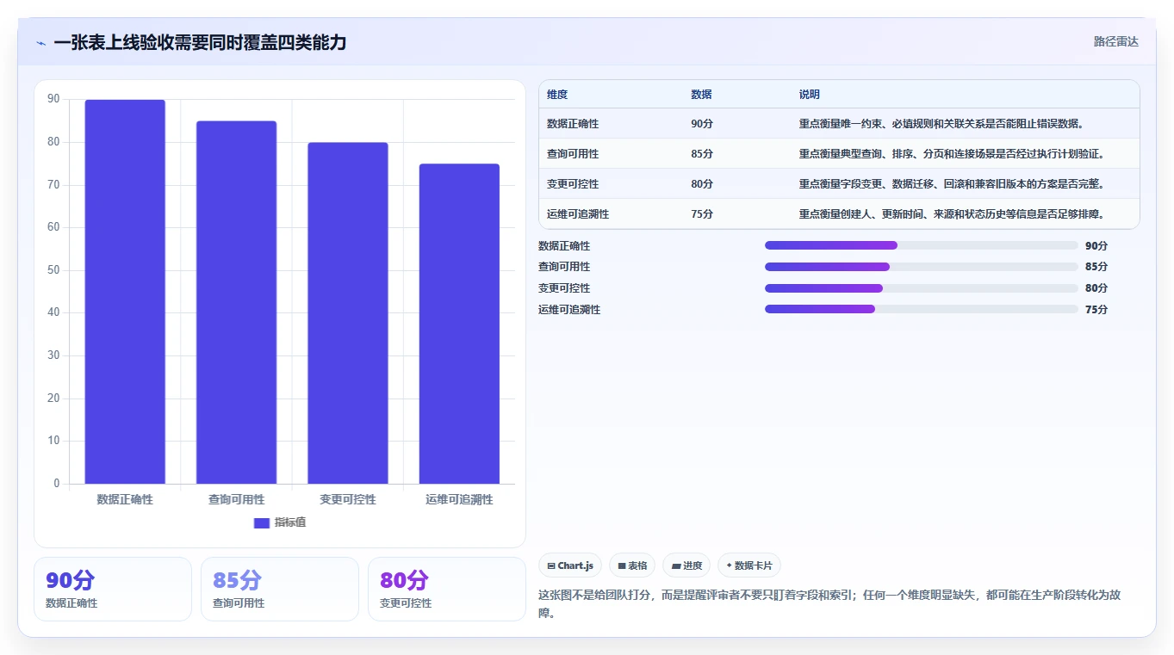Click the 90分 value right of progress bar
The image size is (1174, 655).
1096,246
